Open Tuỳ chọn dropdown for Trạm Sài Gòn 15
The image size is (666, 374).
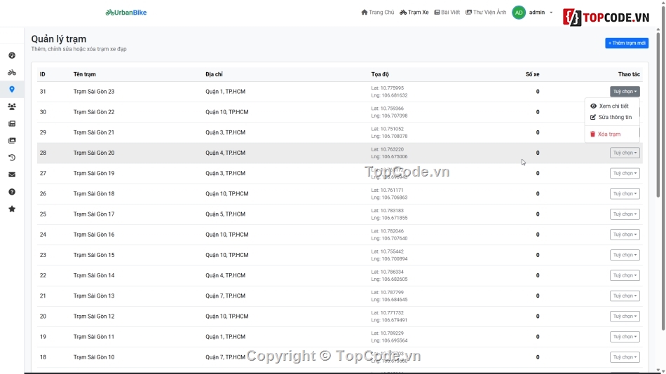pos(625,255)
